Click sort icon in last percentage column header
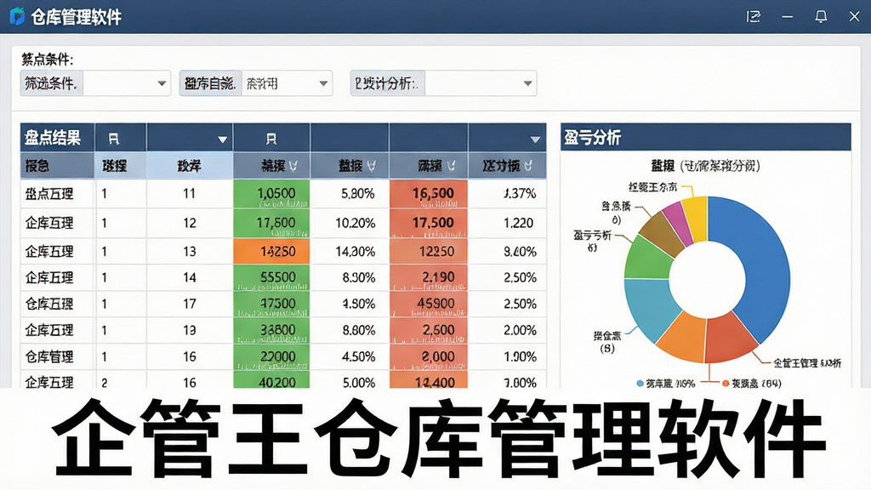 (x=528, y=166)
